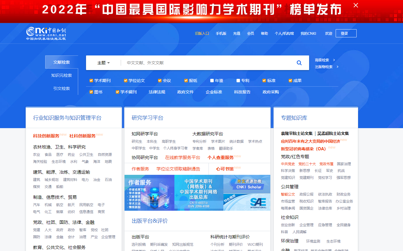Click 城乡规划 industry link

click(51, 180)
